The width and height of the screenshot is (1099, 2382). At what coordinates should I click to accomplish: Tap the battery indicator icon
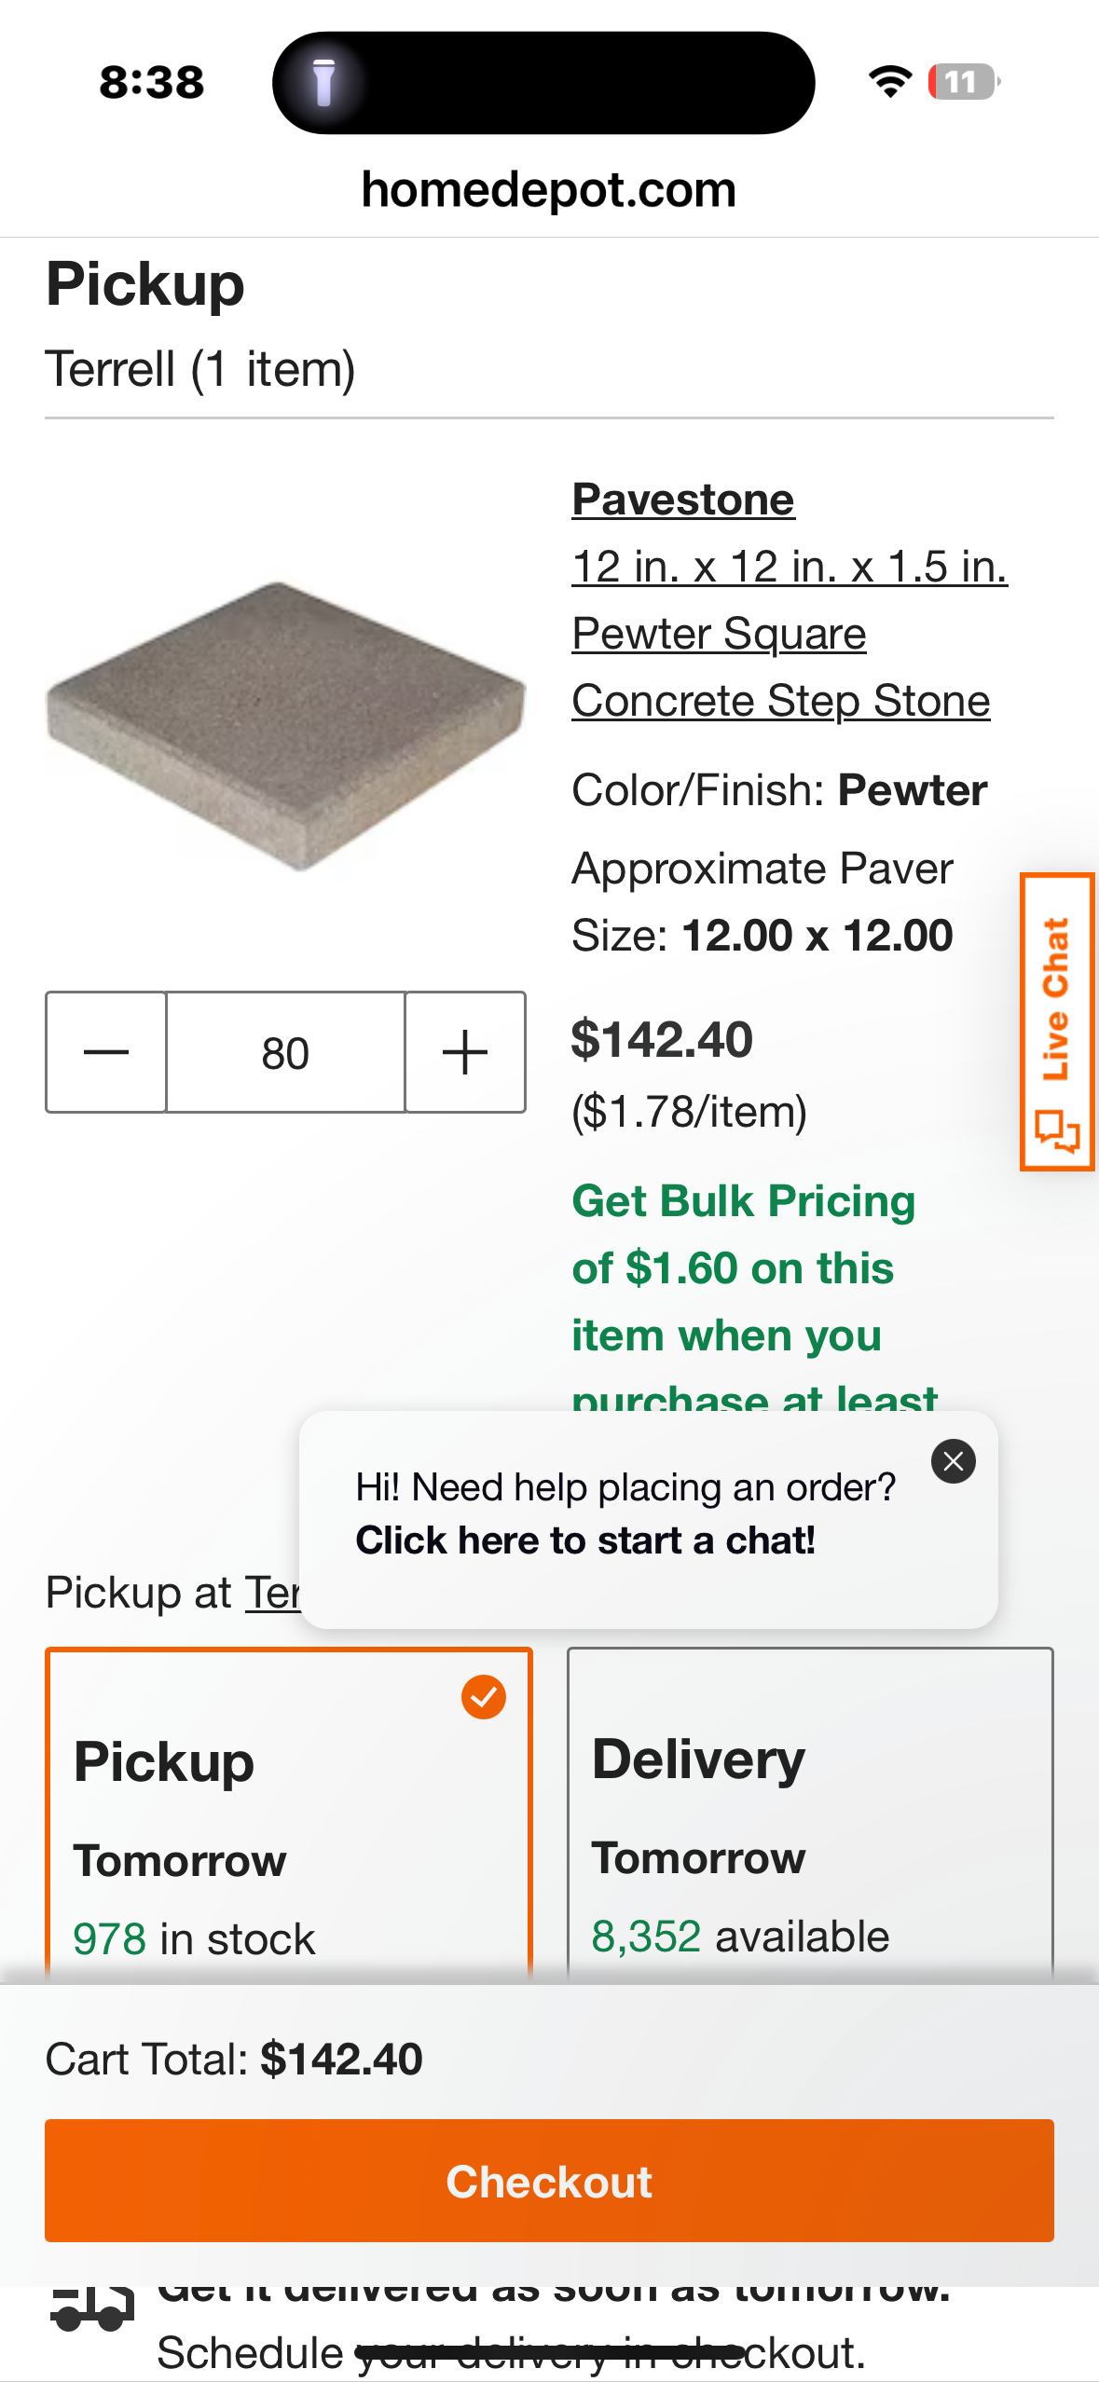tap(964, 82)
